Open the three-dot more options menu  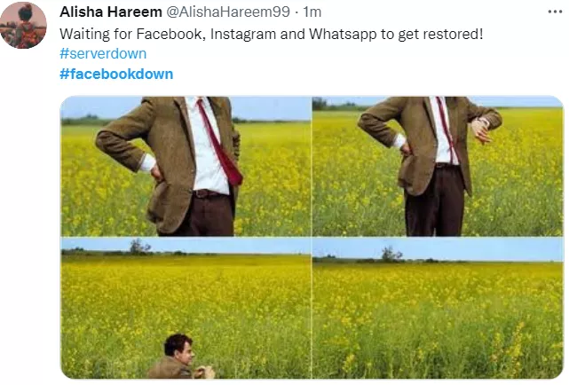(555, 12)
